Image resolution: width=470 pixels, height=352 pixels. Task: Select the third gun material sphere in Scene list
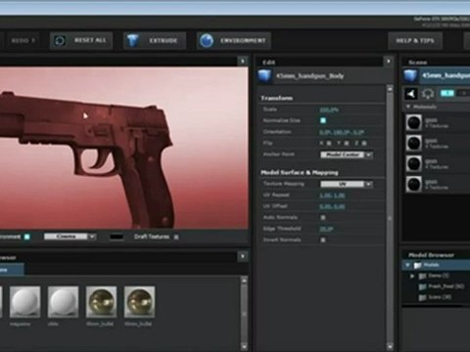tap(414, 163)
